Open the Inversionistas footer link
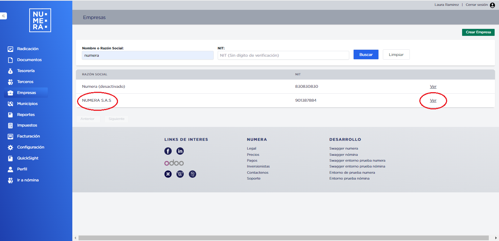Image resolution: width=499 pixels, height=241 pixels. [258, 166]
